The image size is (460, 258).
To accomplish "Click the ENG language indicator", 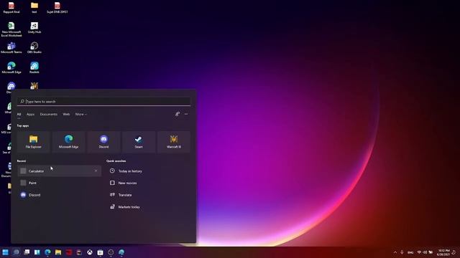I will (410, 252).
